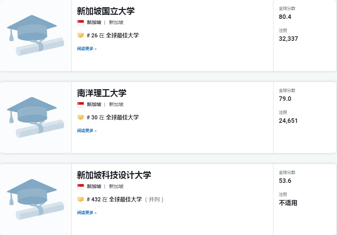
Task: Click 阅读更多 under 新加坡科技设计大学
Action: pos(87,213)
